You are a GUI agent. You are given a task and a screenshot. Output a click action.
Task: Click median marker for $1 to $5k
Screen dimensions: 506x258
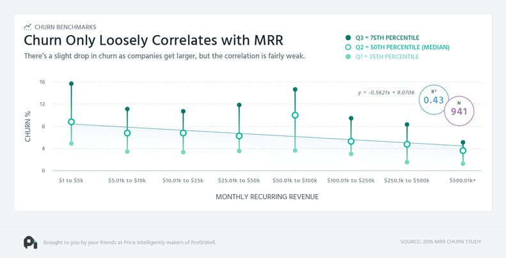coord(71,122)
